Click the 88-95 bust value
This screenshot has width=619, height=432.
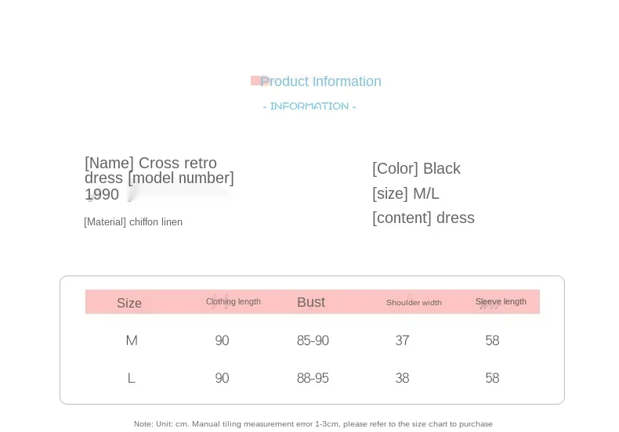tap(313, 378)
